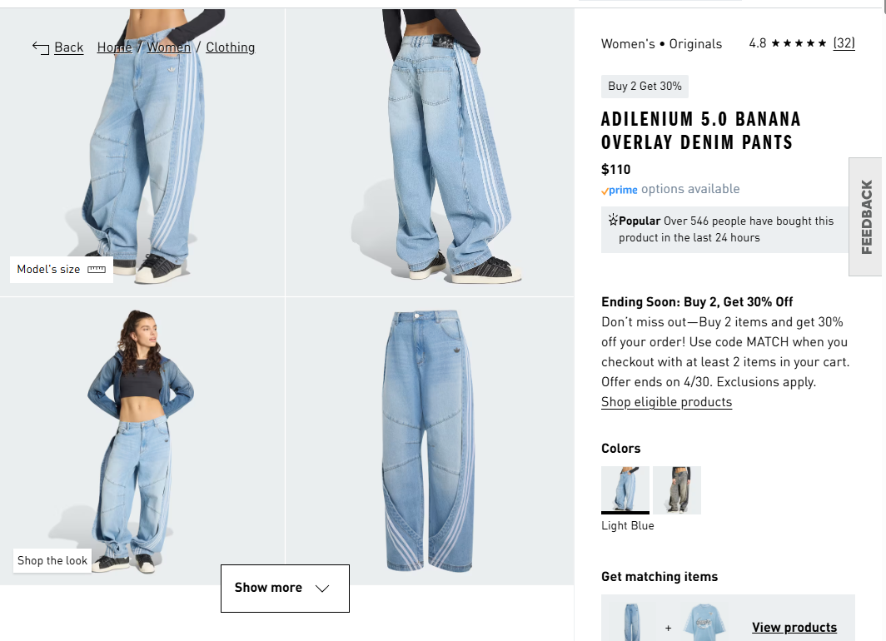The width and height of the screenshot is (886, 641).
Task: Open the Home breadcrumb link
Action: point(114,47)
